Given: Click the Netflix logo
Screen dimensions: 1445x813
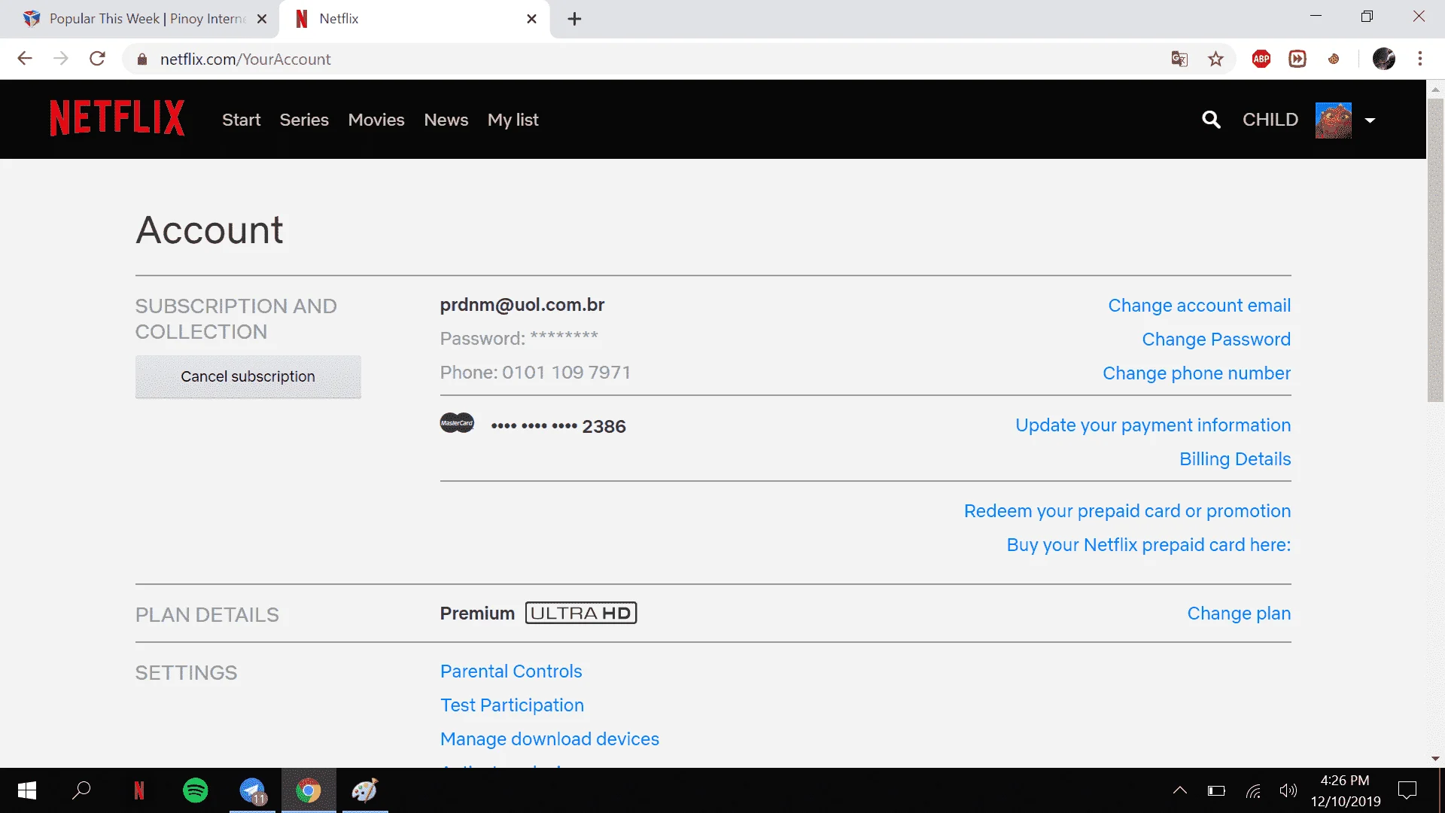Looking at the screenshot, I should tap(117, 118).
